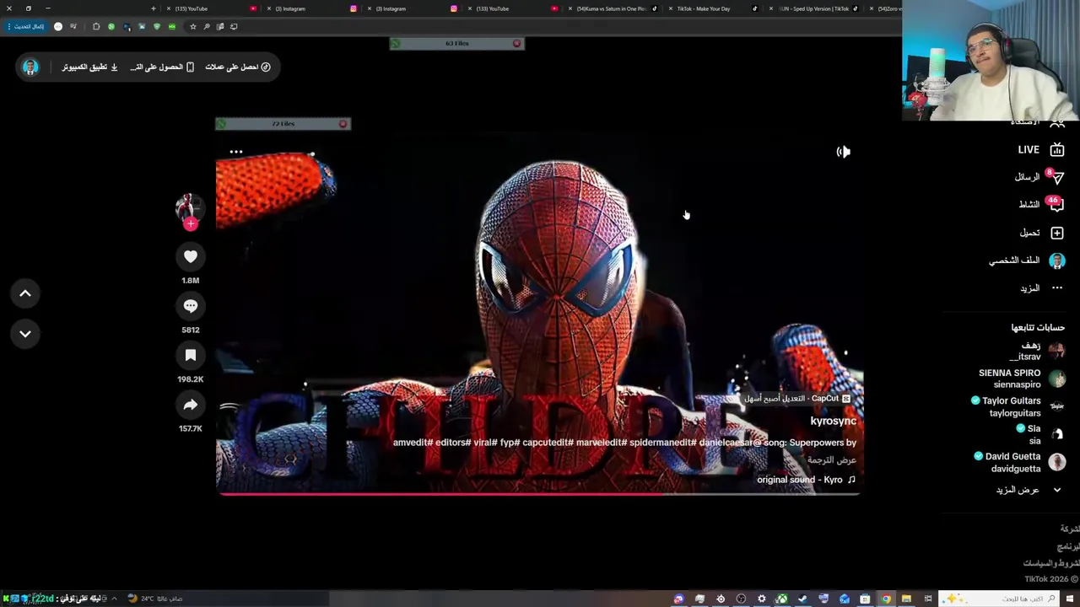1080x607 pixels.
Task: Close the '63 Files' overlay popup
Action: pos(516,43)
